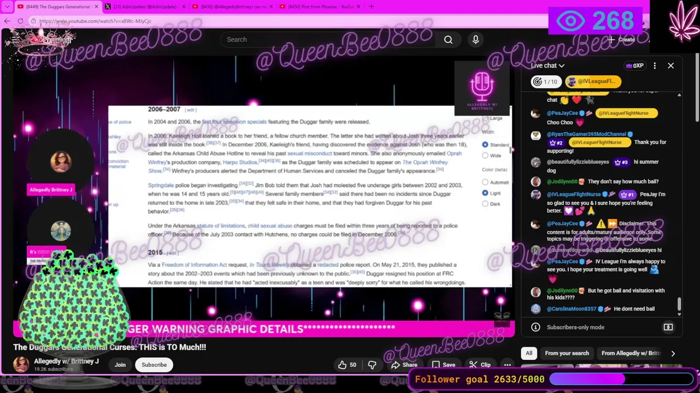Open live chat more options menu
700x393 pixels.
click(655, 65)
